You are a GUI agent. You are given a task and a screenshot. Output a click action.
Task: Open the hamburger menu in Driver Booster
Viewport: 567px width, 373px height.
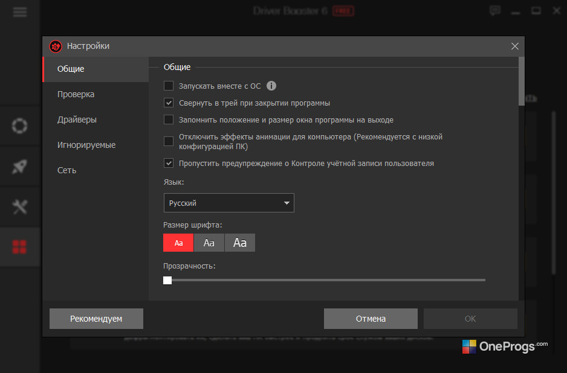(x=20, y=12)
